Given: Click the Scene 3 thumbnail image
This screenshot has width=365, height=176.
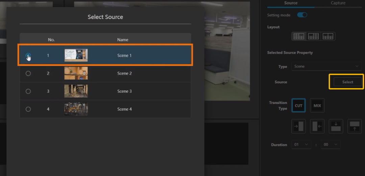Looking at the screenshot, I should pyautogui.click(x=76, y=91).
